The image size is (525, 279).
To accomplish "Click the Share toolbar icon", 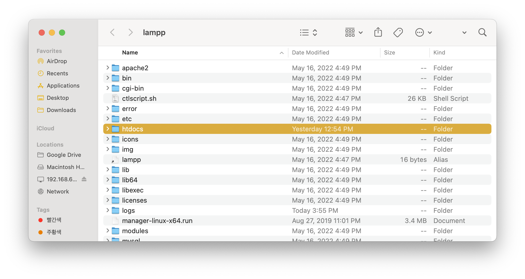I will [x=378, y=32].
